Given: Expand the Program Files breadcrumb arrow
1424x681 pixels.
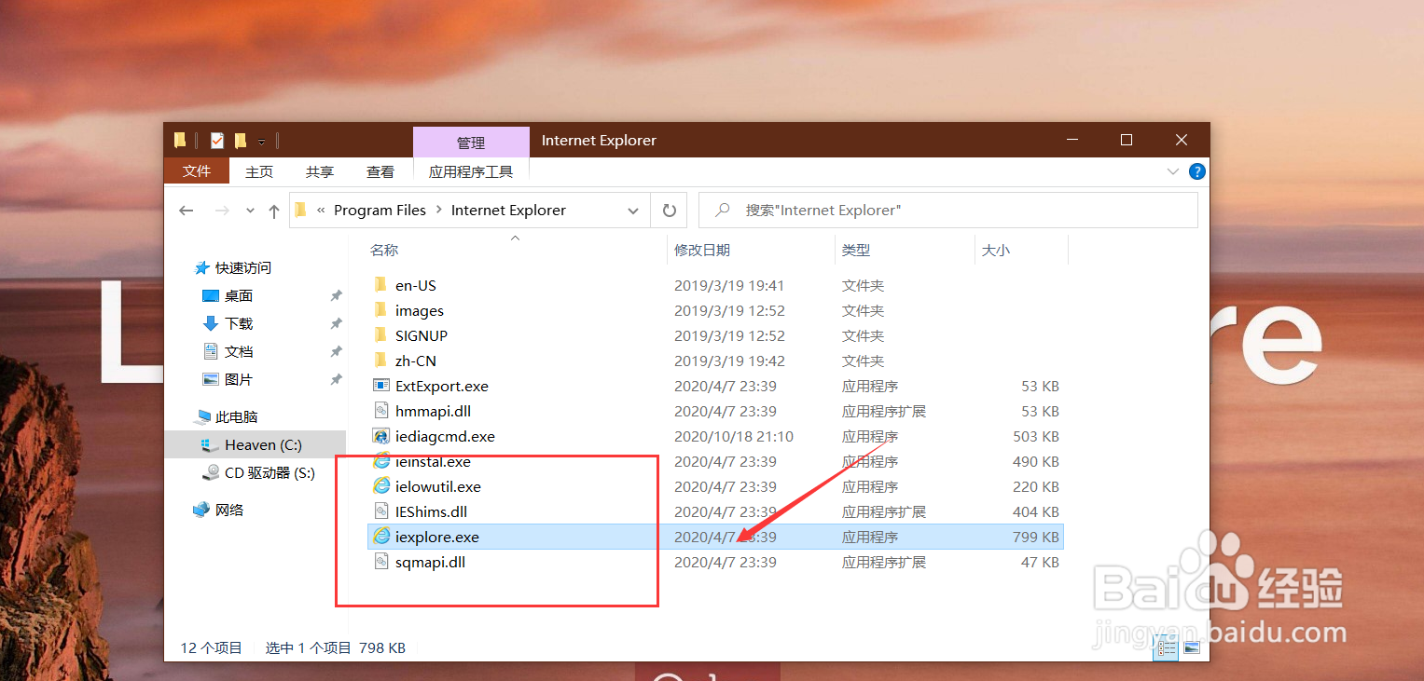Looking at the screenshot, I should click(438, 211).
